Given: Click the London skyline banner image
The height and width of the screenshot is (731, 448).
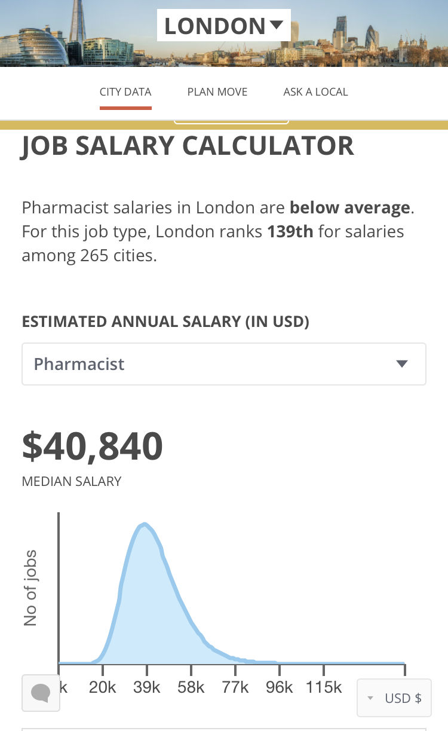Looking at the screenshot, I should pyautogui.click(x=370, y=36).
